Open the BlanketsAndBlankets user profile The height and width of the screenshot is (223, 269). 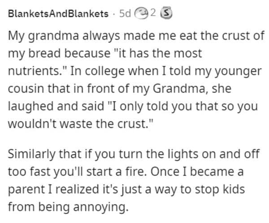[58, 14]
